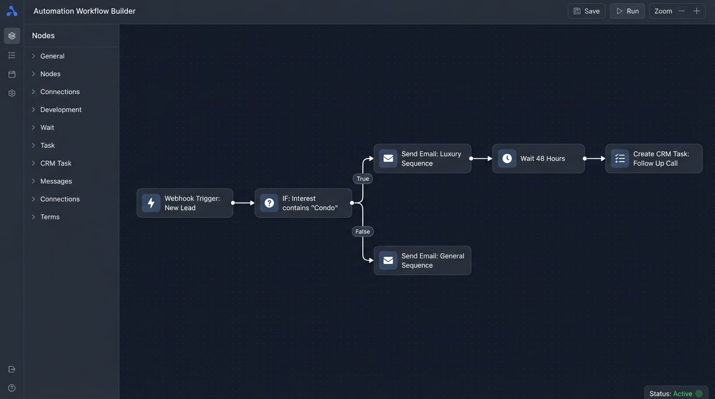715x399 pixels.
Task: Click the question mark IF condition icon
Action: tap(269, 203)
